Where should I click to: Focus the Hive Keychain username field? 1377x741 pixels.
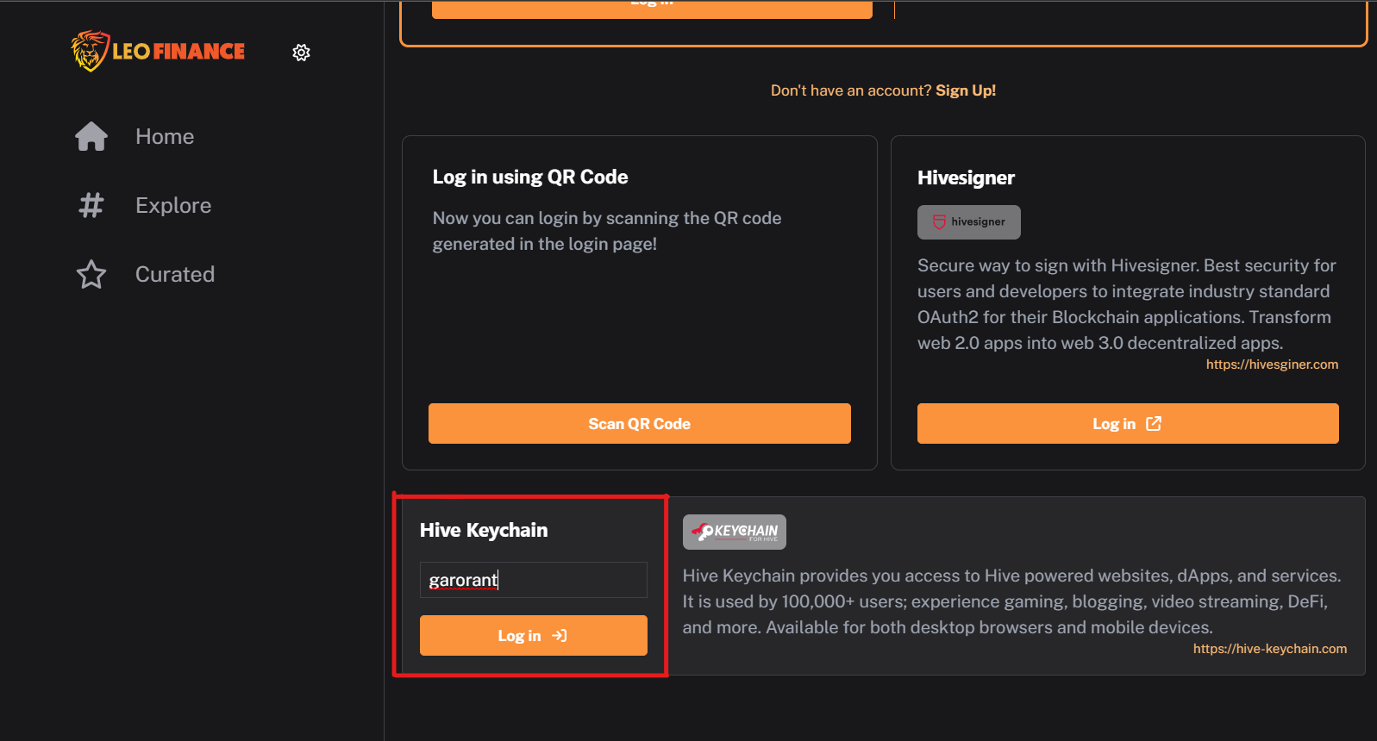click(x=534, y=580)
